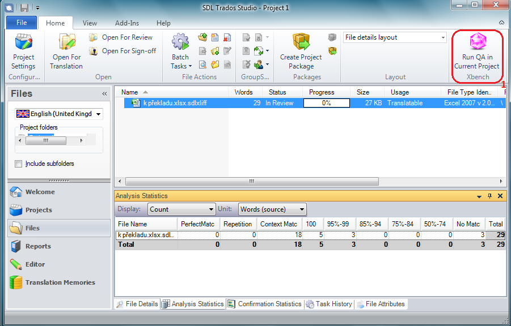Switch to the File Details tab
511x326 pixels.
(x=137, y=304)
